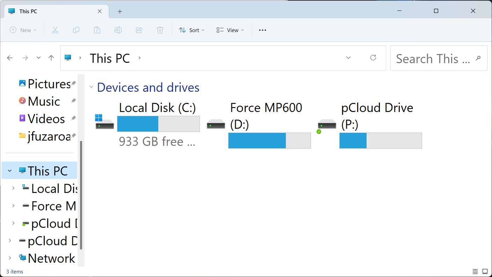The image size is (492, 277).
Task: Maximize the File Explorer window
Action: tap(436, 11)
